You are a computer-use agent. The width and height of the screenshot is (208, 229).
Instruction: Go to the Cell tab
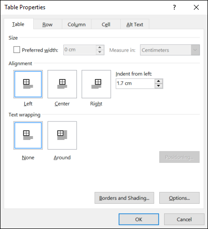[106, 24]
